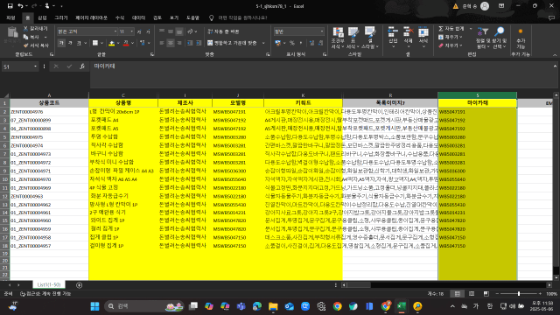Increase indent icon
560x315 pixels.
(199, 43)
